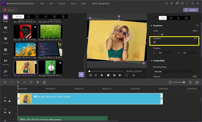Enter fullscreen preview mode
Image resolution: width=202 pixels, height=122 pixels.
pyautogui.click(x=127, y=75)
